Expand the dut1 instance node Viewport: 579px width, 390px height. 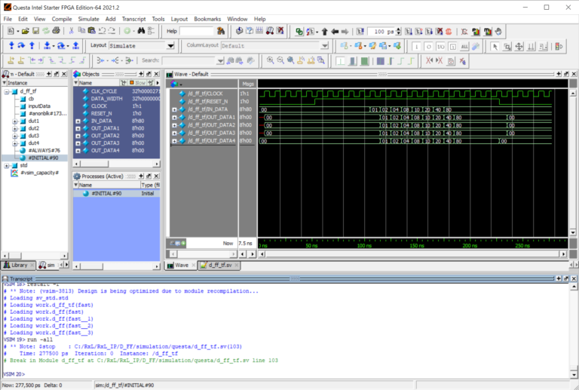15,121
